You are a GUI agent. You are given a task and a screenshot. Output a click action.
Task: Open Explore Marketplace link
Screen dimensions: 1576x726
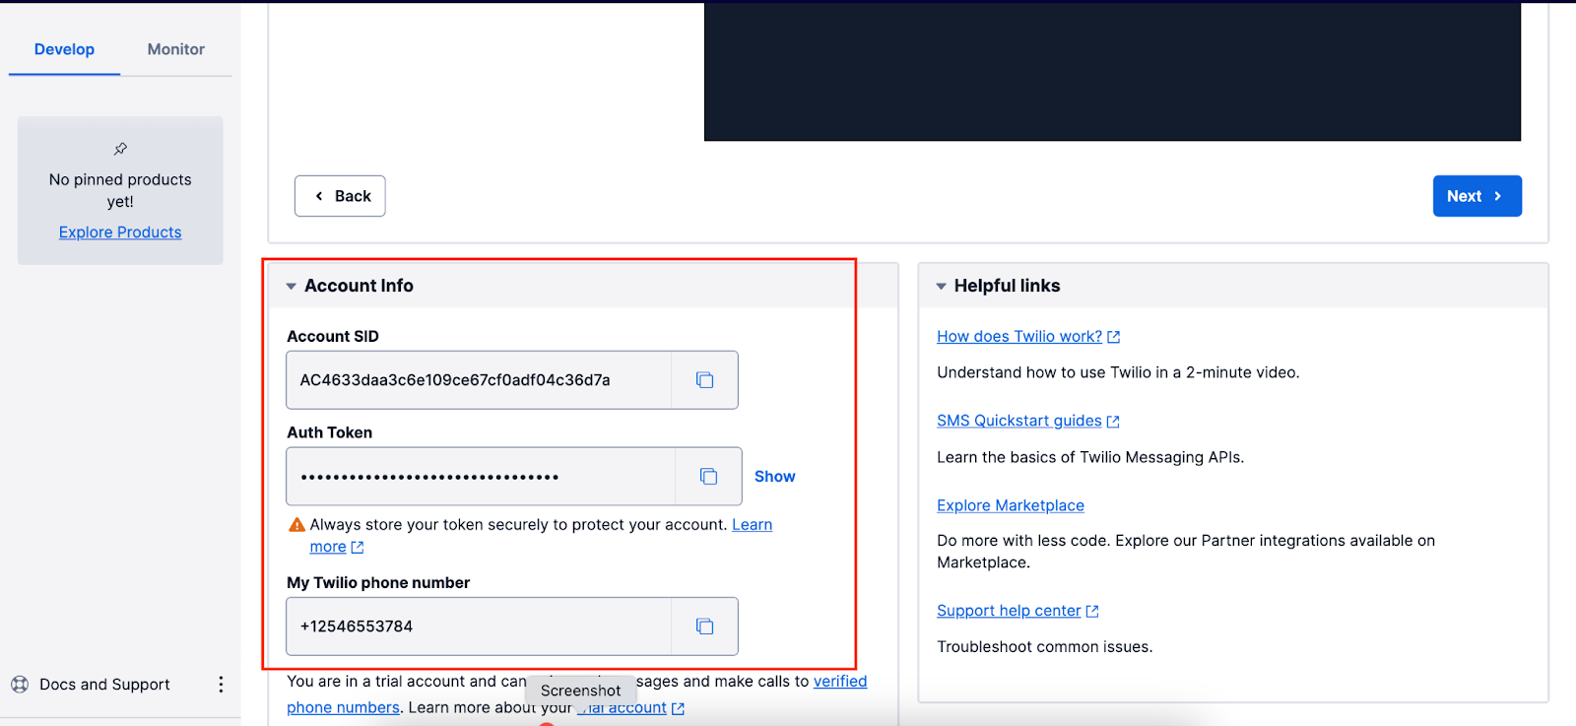tap(1011, 505)
